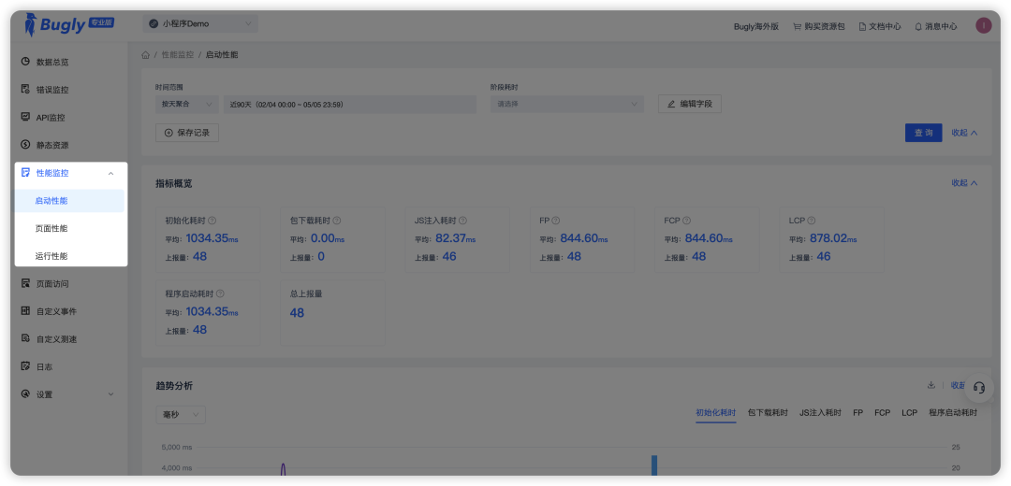This screenshot has width=1011, height=486.
Task: Open 文档中心 in top bar
Action: [880, 26]
